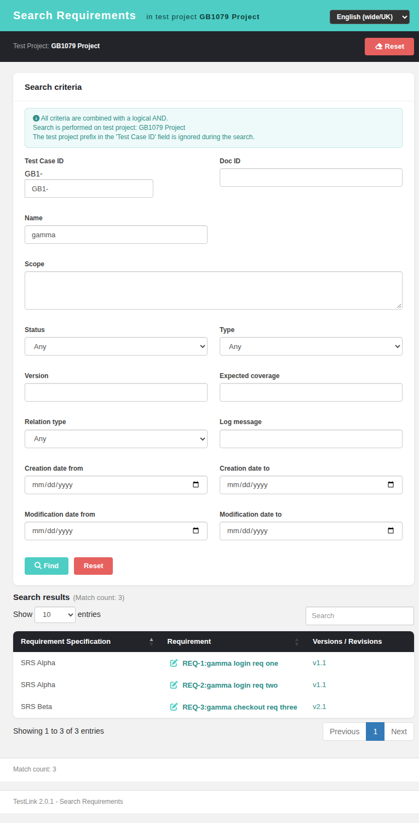The width and height of the screenshot is (419, 823).
Task: Click the edit icon for REQ-2
Action: [x=174, y=685]
